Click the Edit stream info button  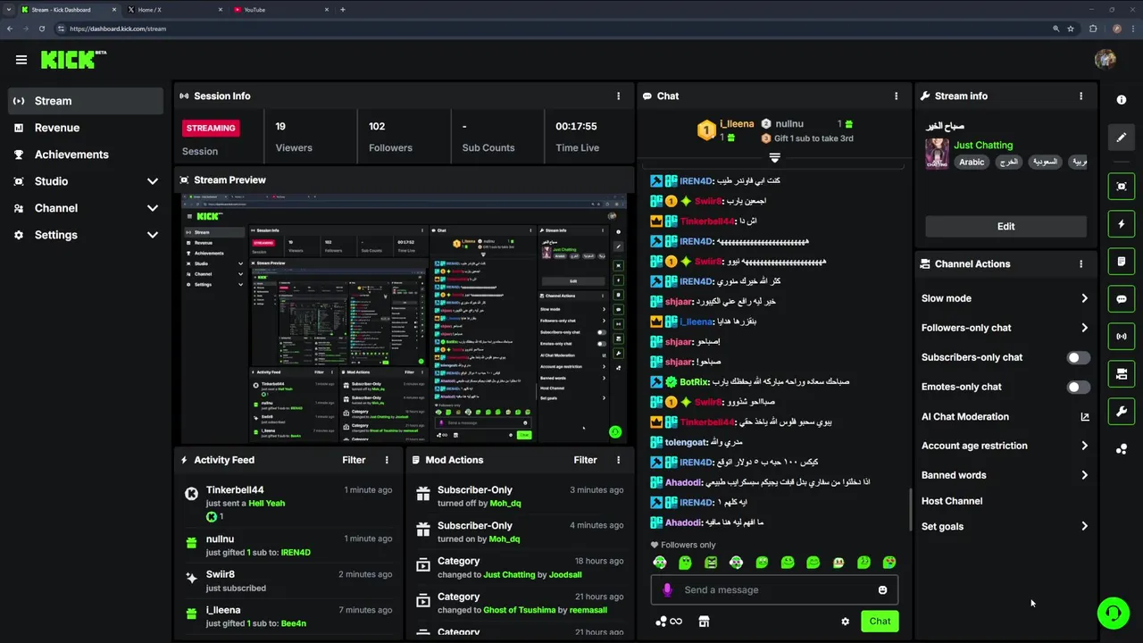click(1005, 226)
